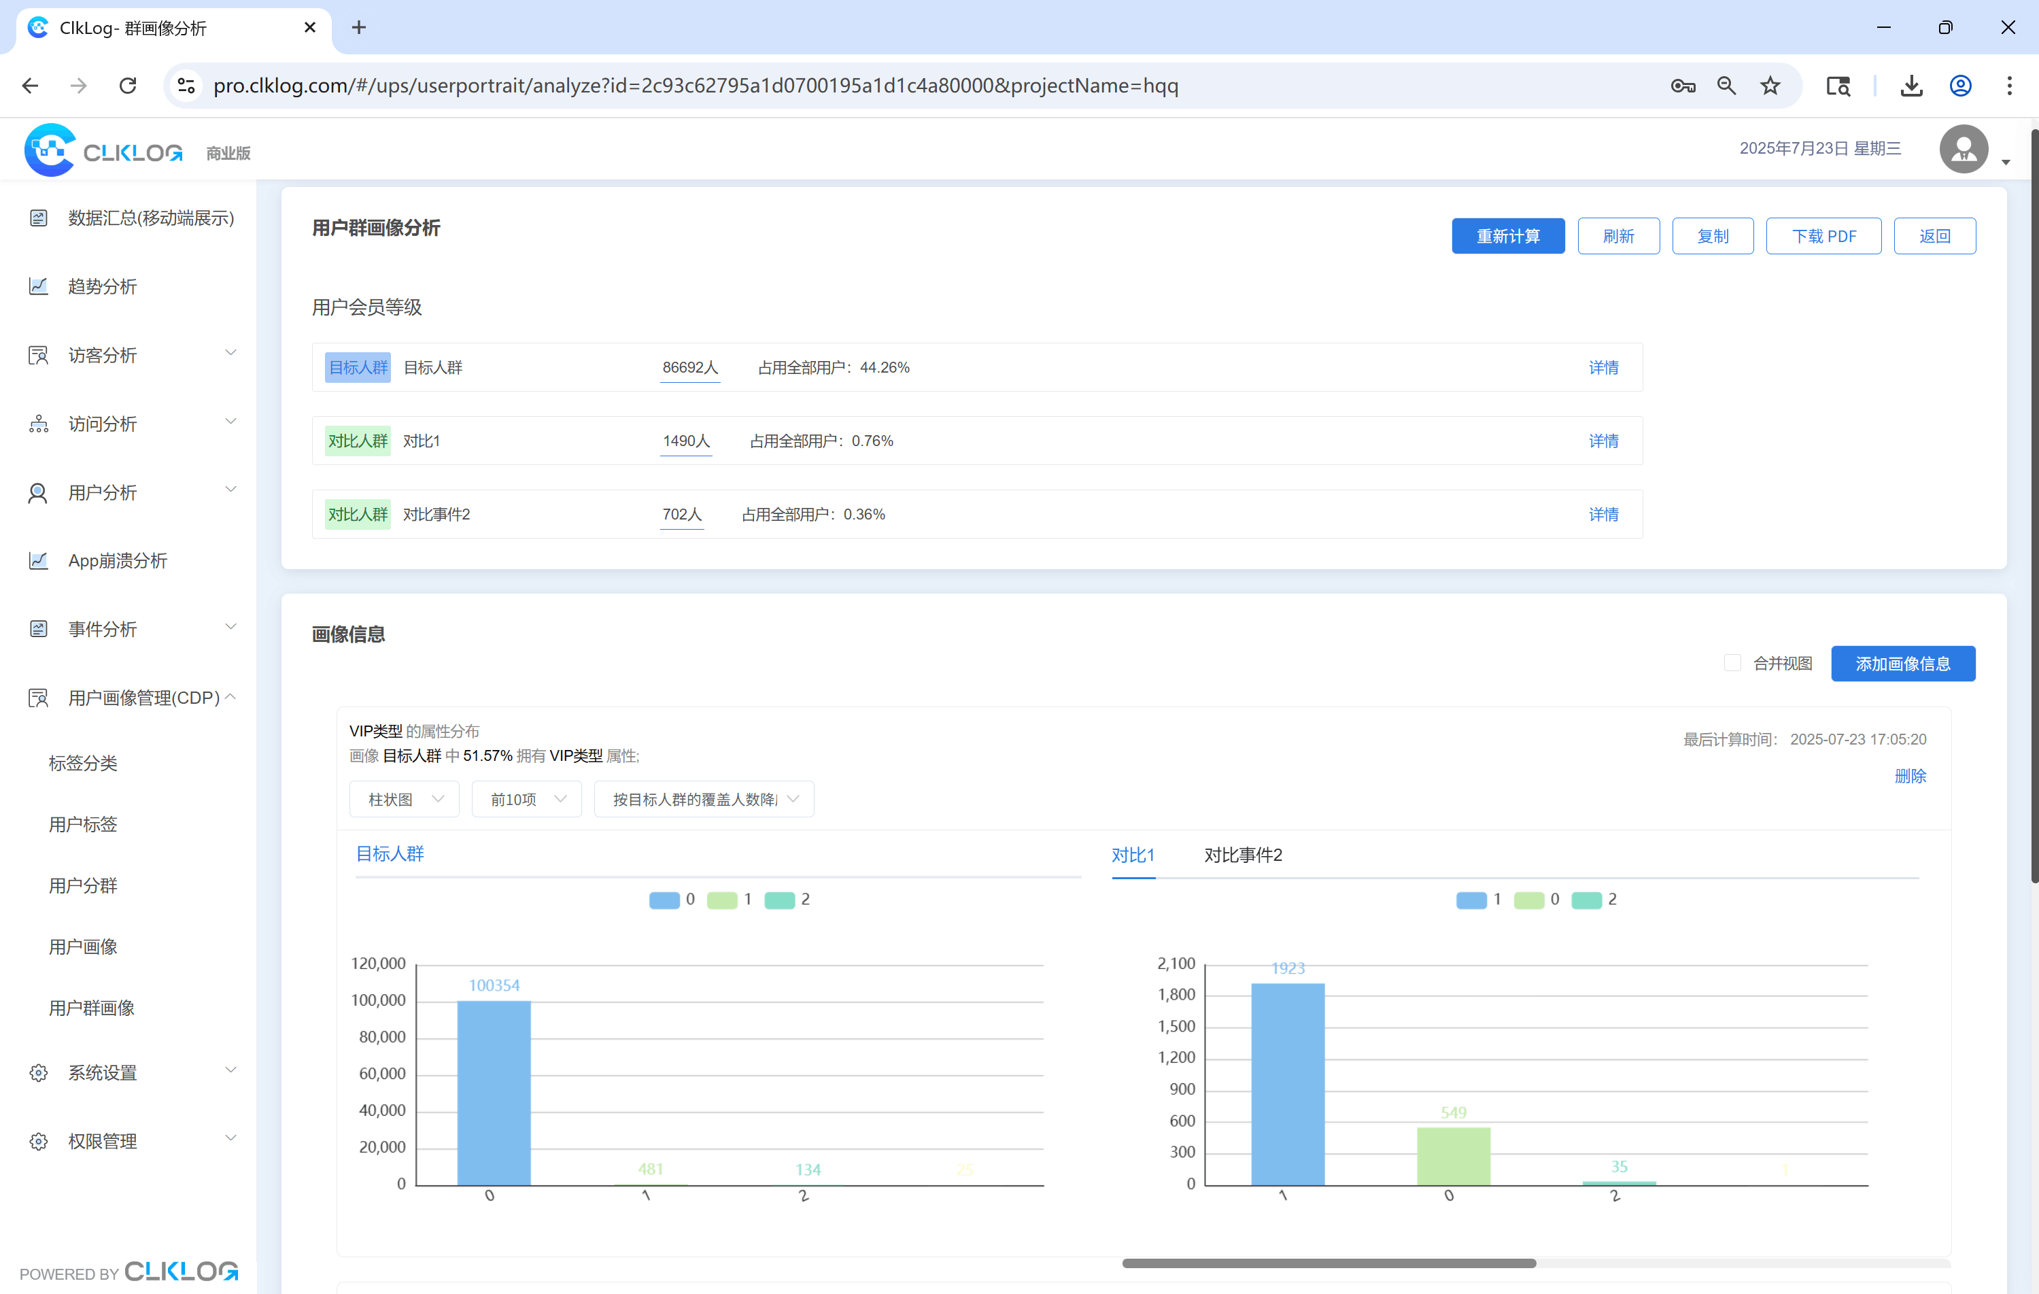This screenshot has width=2039, height=1294.
Task: Open the browser downloads icon
Action: pyautogui.click(x=1911, y=86)
